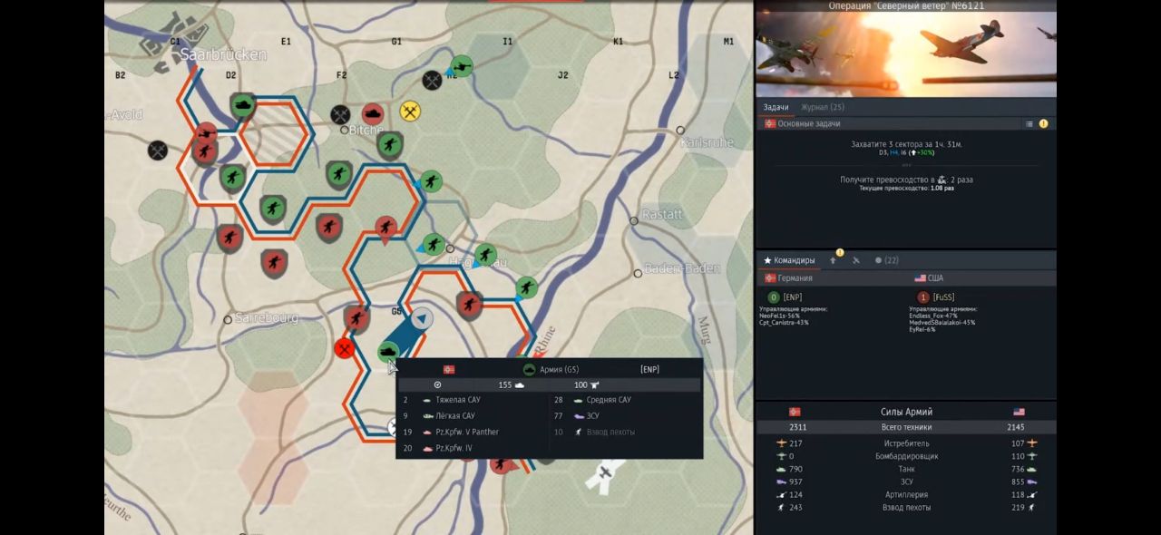Click the yellow exclamation icon in Основные задачи
The image size is (1161, 535).
click(x=1043, y=123)
